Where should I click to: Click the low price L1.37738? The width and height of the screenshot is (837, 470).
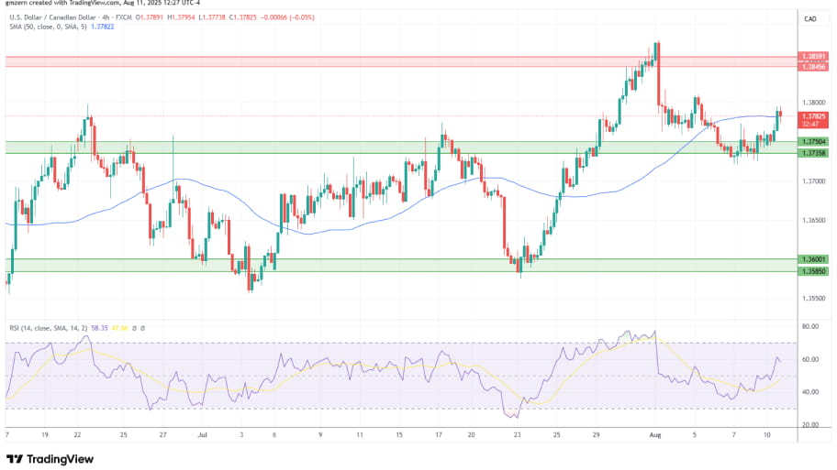click(212, 17)
